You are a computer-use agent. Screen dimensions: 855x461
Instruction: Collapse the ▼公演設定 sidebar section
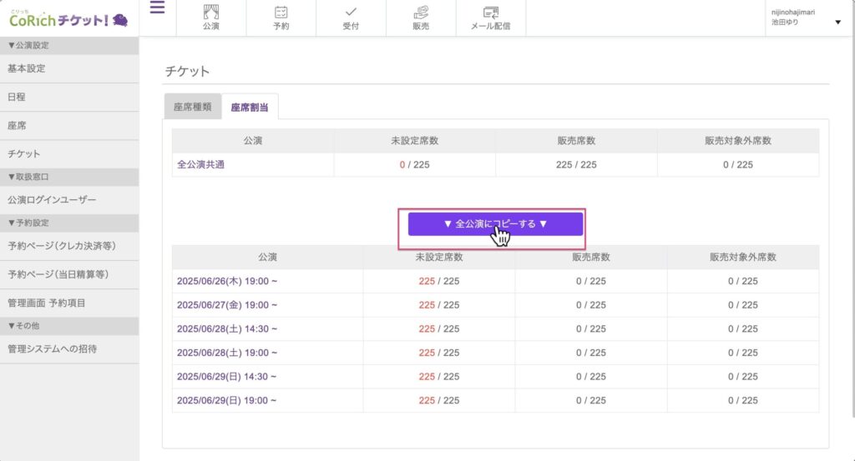[30, 46]
